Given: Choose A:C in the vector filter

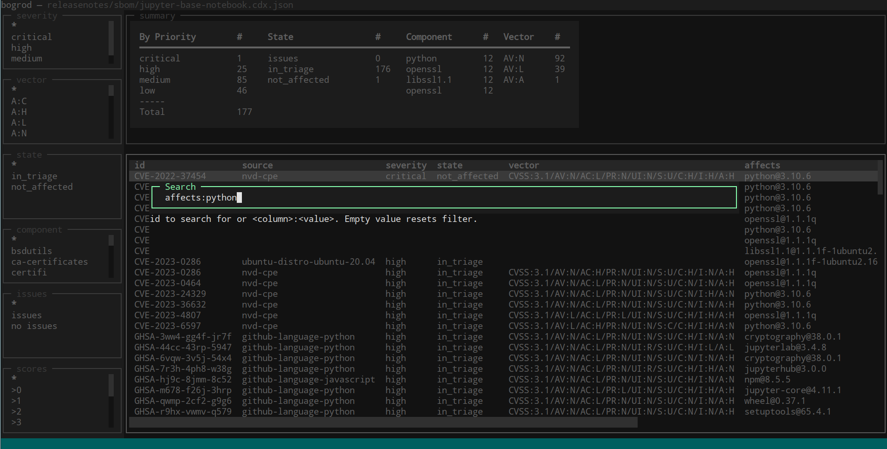Looking at the screenshot, I should tap(19, 101).
